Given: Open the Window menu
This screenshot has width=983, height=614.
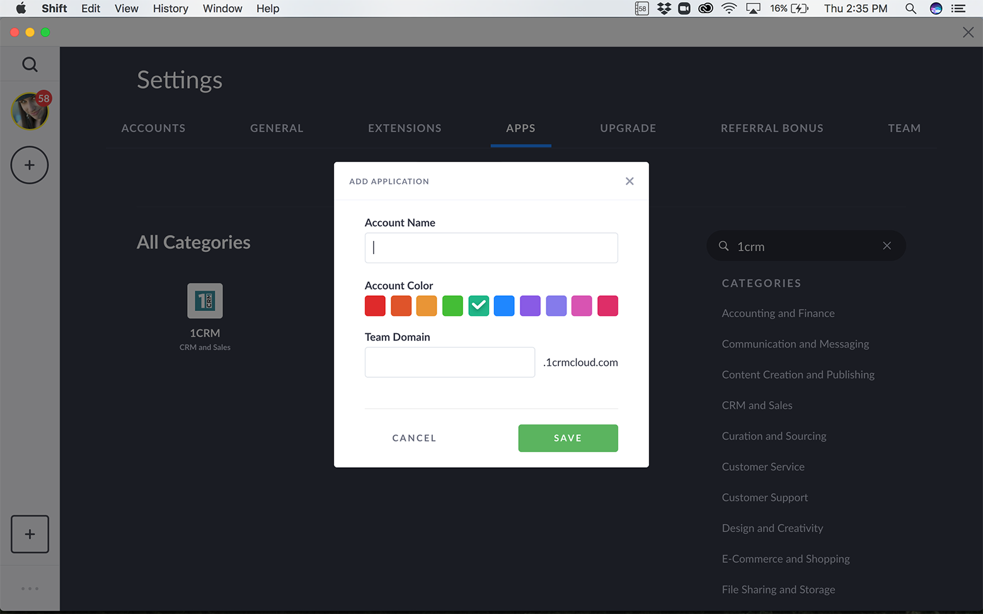Looking at the screenshot, I should tap(222, 8).
